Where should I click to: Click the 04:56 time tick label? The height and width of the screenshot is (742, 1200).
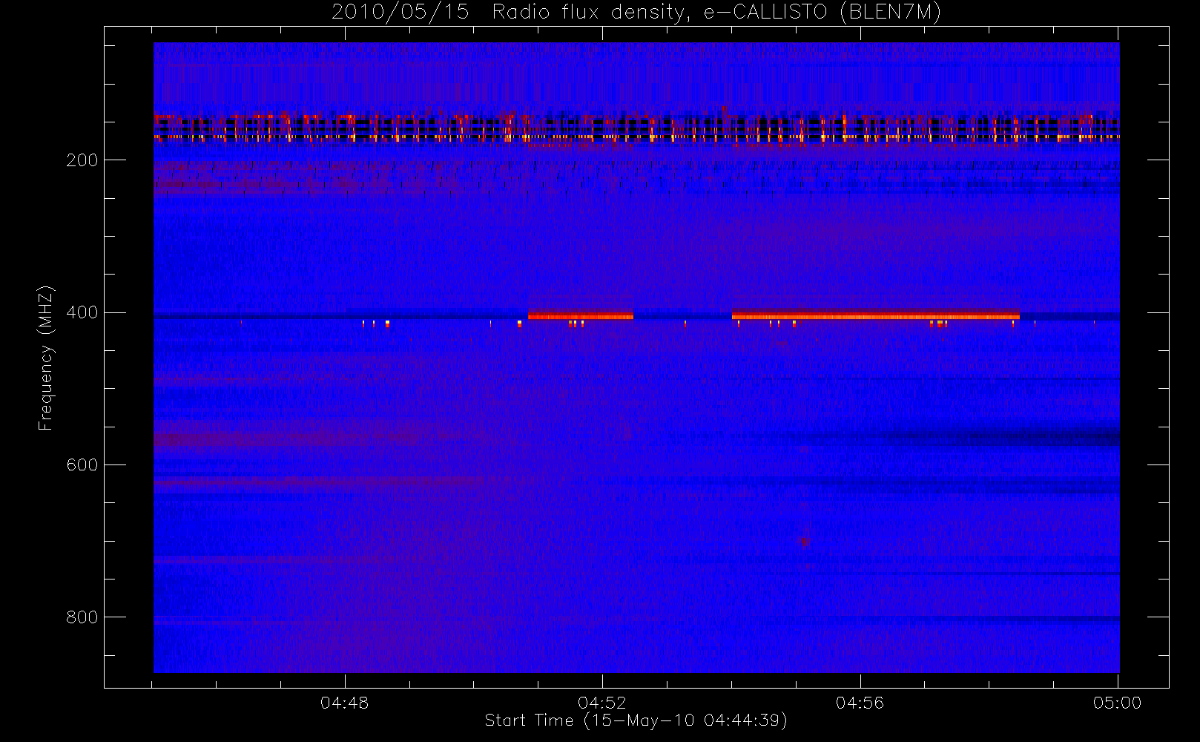point(860,703)
